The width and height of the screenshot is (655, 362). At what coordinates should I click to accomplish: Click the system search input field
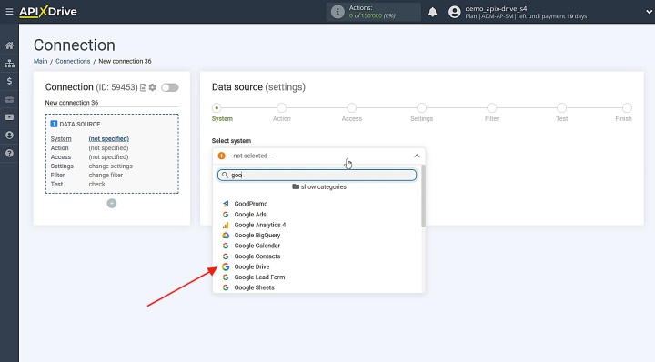point(317,175)
